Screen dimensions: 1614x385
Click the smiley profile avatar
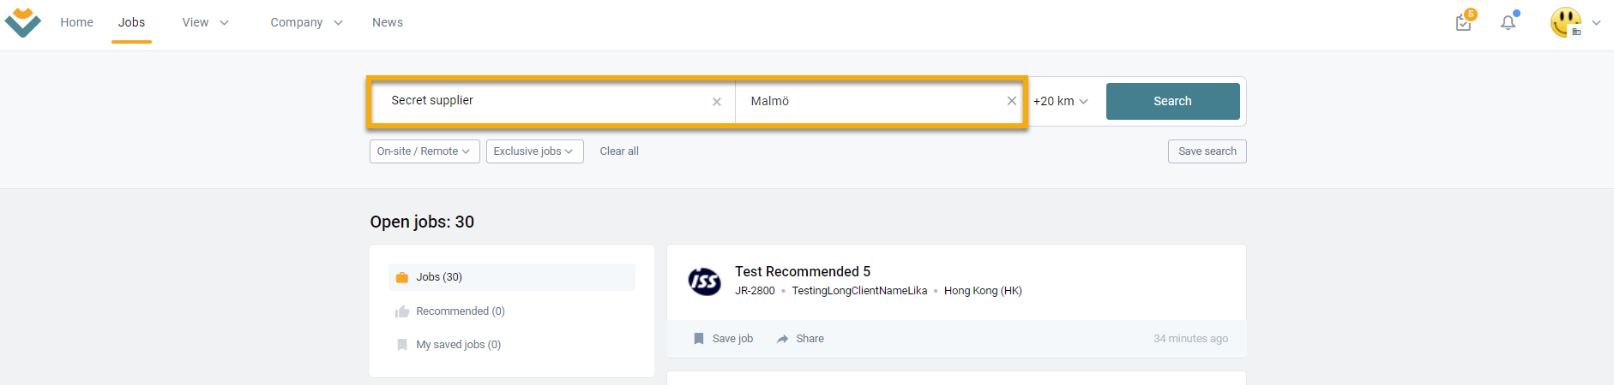click(x=1566, y=22)
